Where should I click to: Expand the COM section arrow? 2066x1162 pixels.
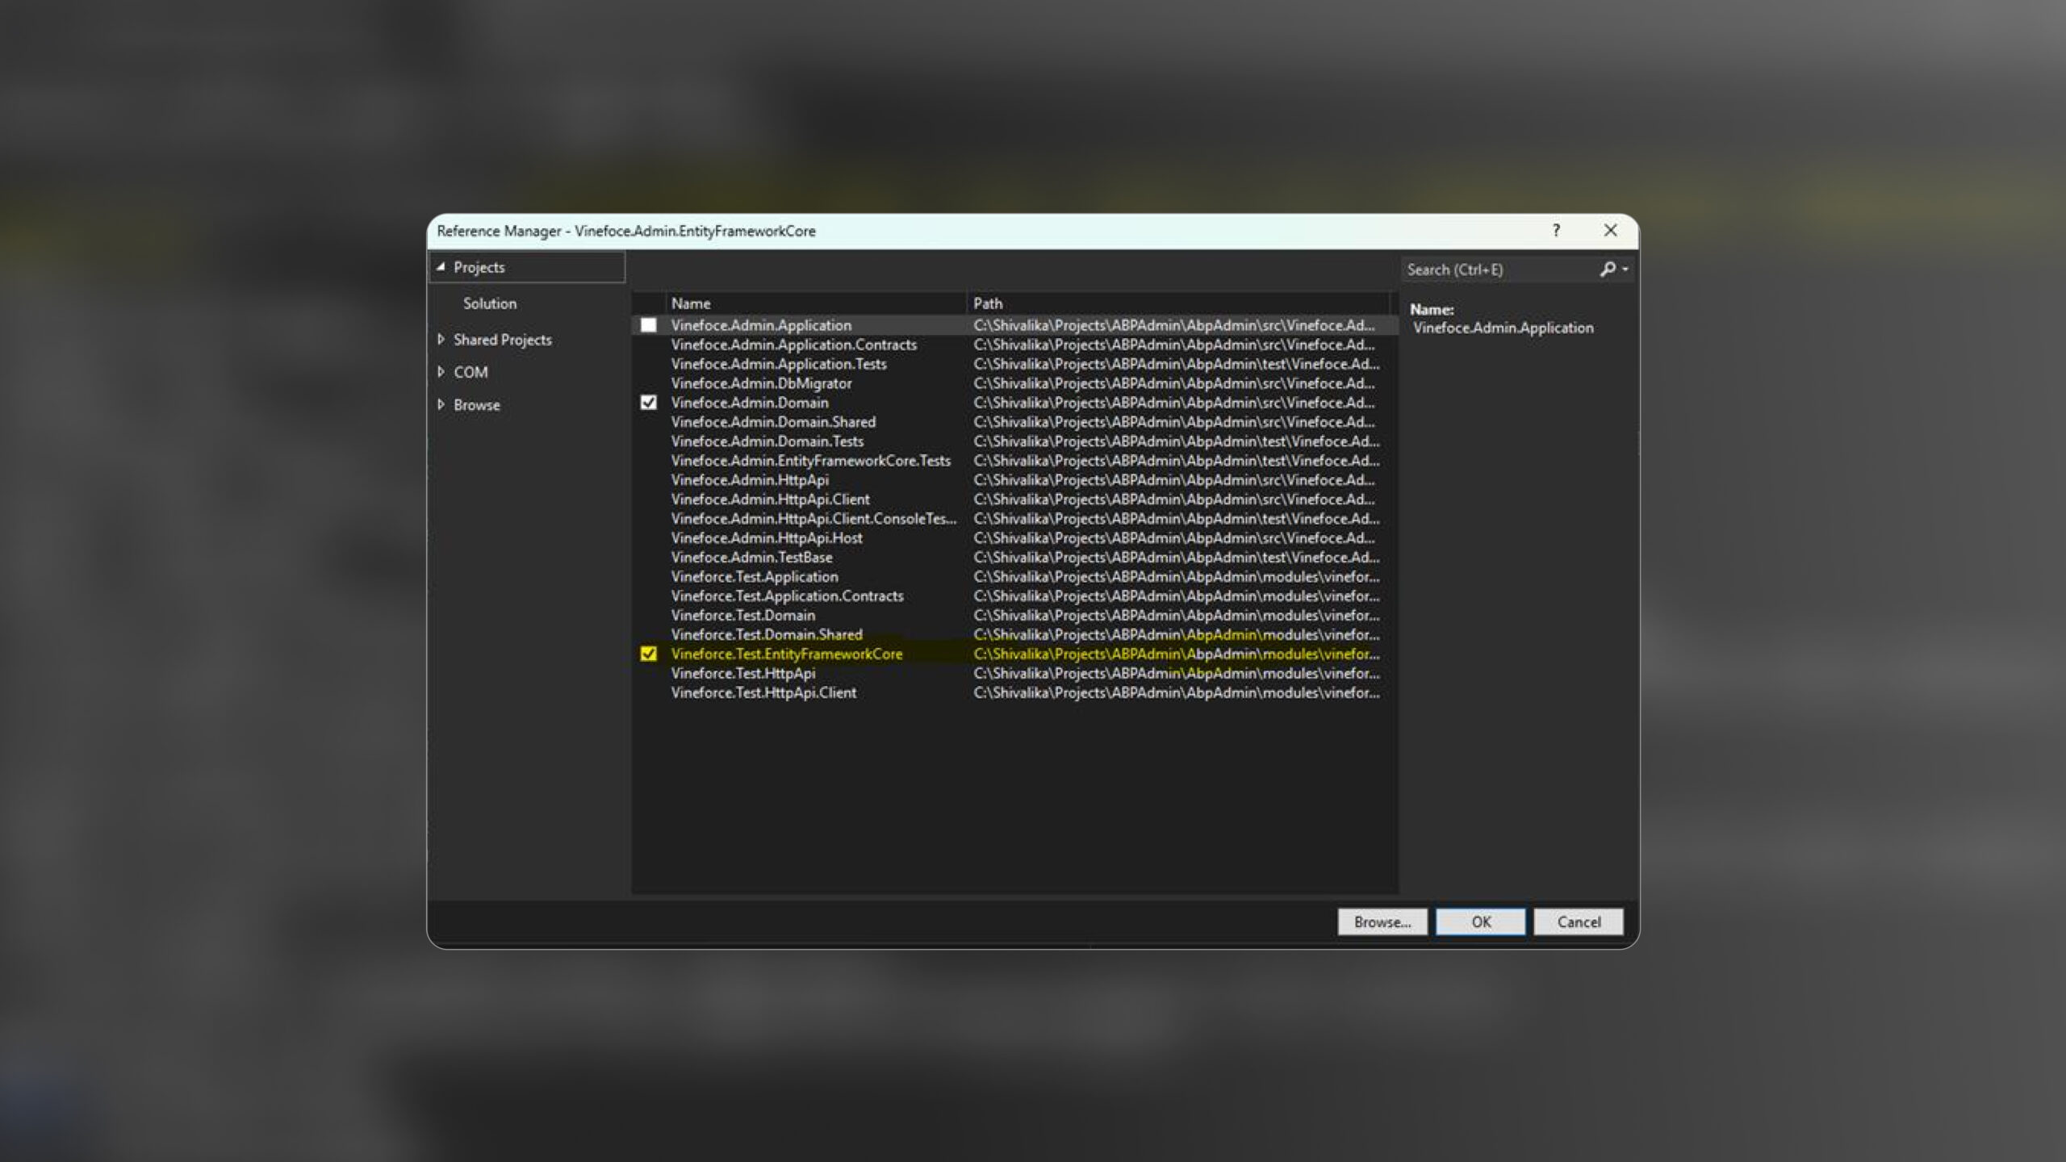441,372
